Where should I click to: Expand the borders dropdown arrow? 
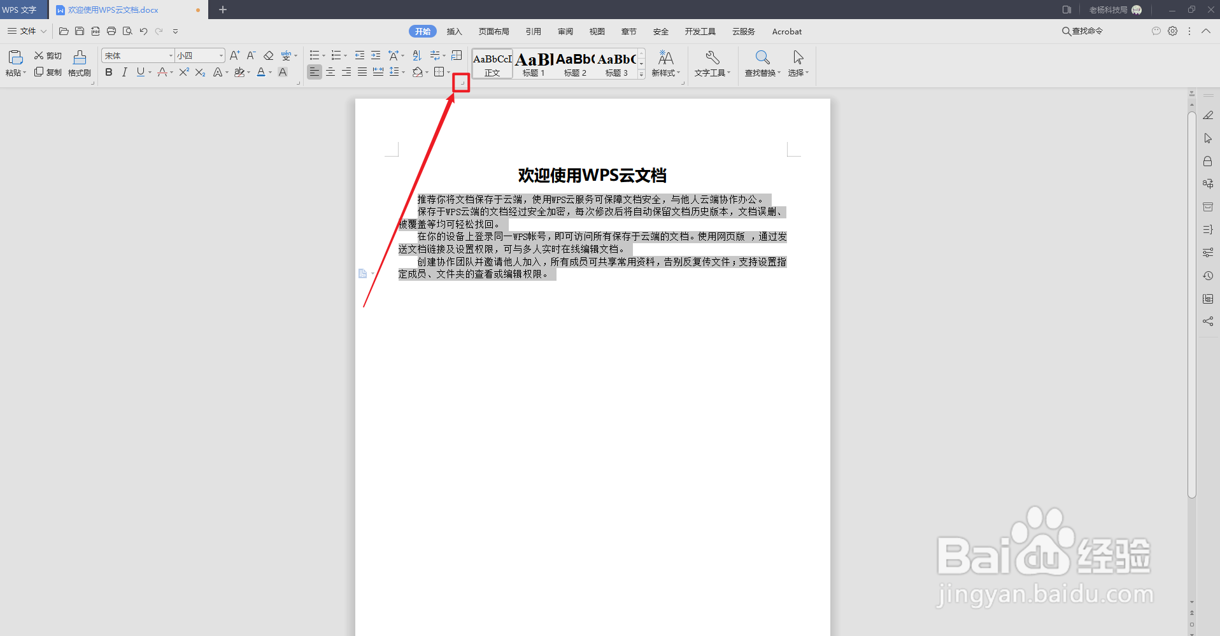(x=448, y=73)
